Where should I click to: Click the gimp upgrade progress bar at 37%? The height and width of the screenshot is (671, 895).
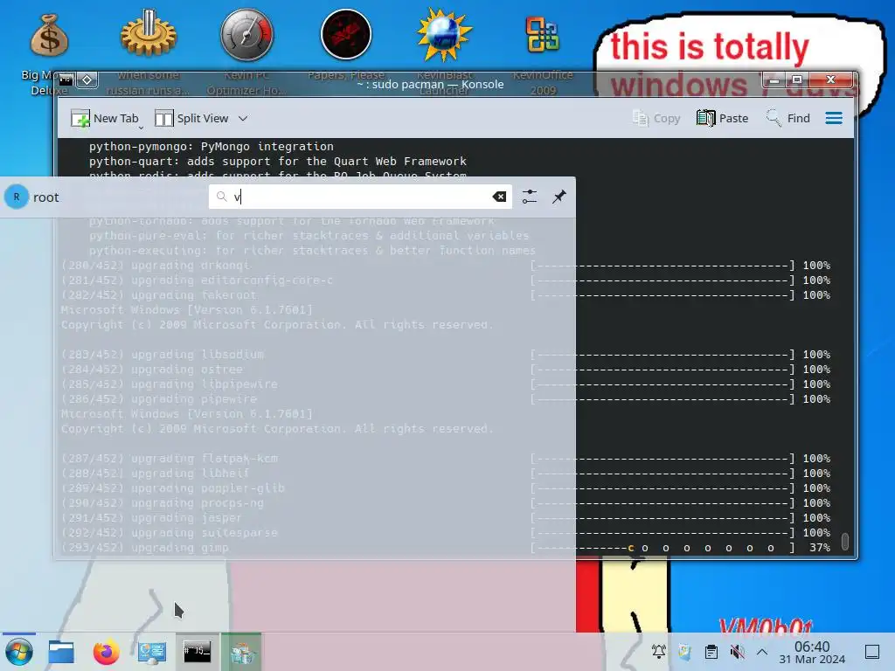[663, 548]
